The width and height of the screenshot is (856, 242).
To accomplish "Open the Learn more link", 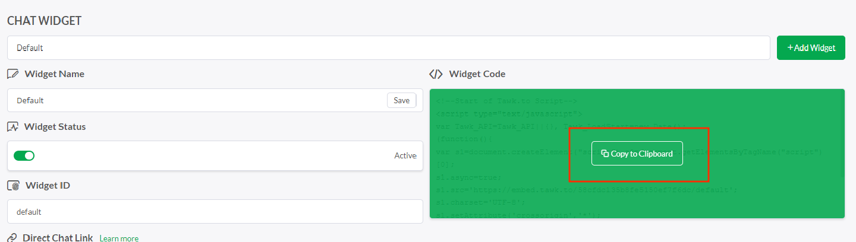I will click(119, 238).
